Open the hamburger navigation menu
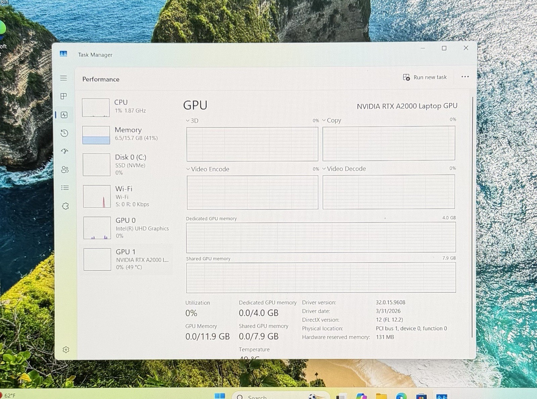This screenshot has height=399, width=537. 64,78
